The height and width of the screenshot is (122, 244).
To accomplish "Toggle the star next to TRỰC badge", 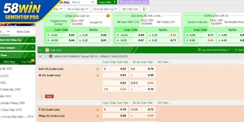I will coord(41,96).
